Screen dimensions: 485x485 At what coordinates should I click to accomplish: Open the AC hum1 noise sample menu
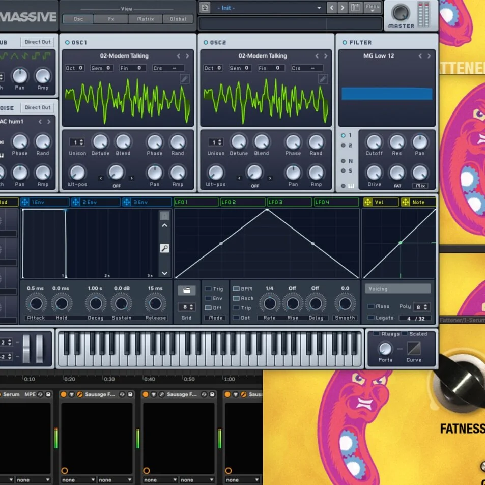(x=12, y=122)
